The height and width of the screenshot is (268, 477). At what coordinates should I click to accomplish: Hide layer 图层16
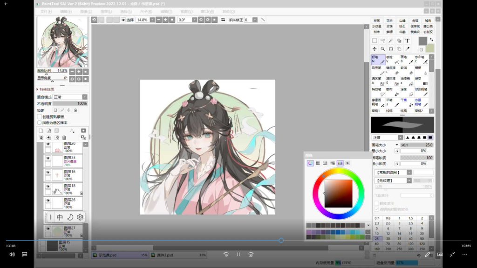click(48, 172)
